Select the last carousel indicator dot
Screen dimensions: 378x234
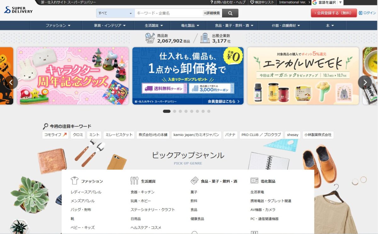tap(209, 111)
